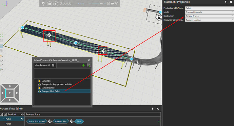Open the statement grid view icon
The width and height of the screenshot is (234, 126).
coord(89,65)
